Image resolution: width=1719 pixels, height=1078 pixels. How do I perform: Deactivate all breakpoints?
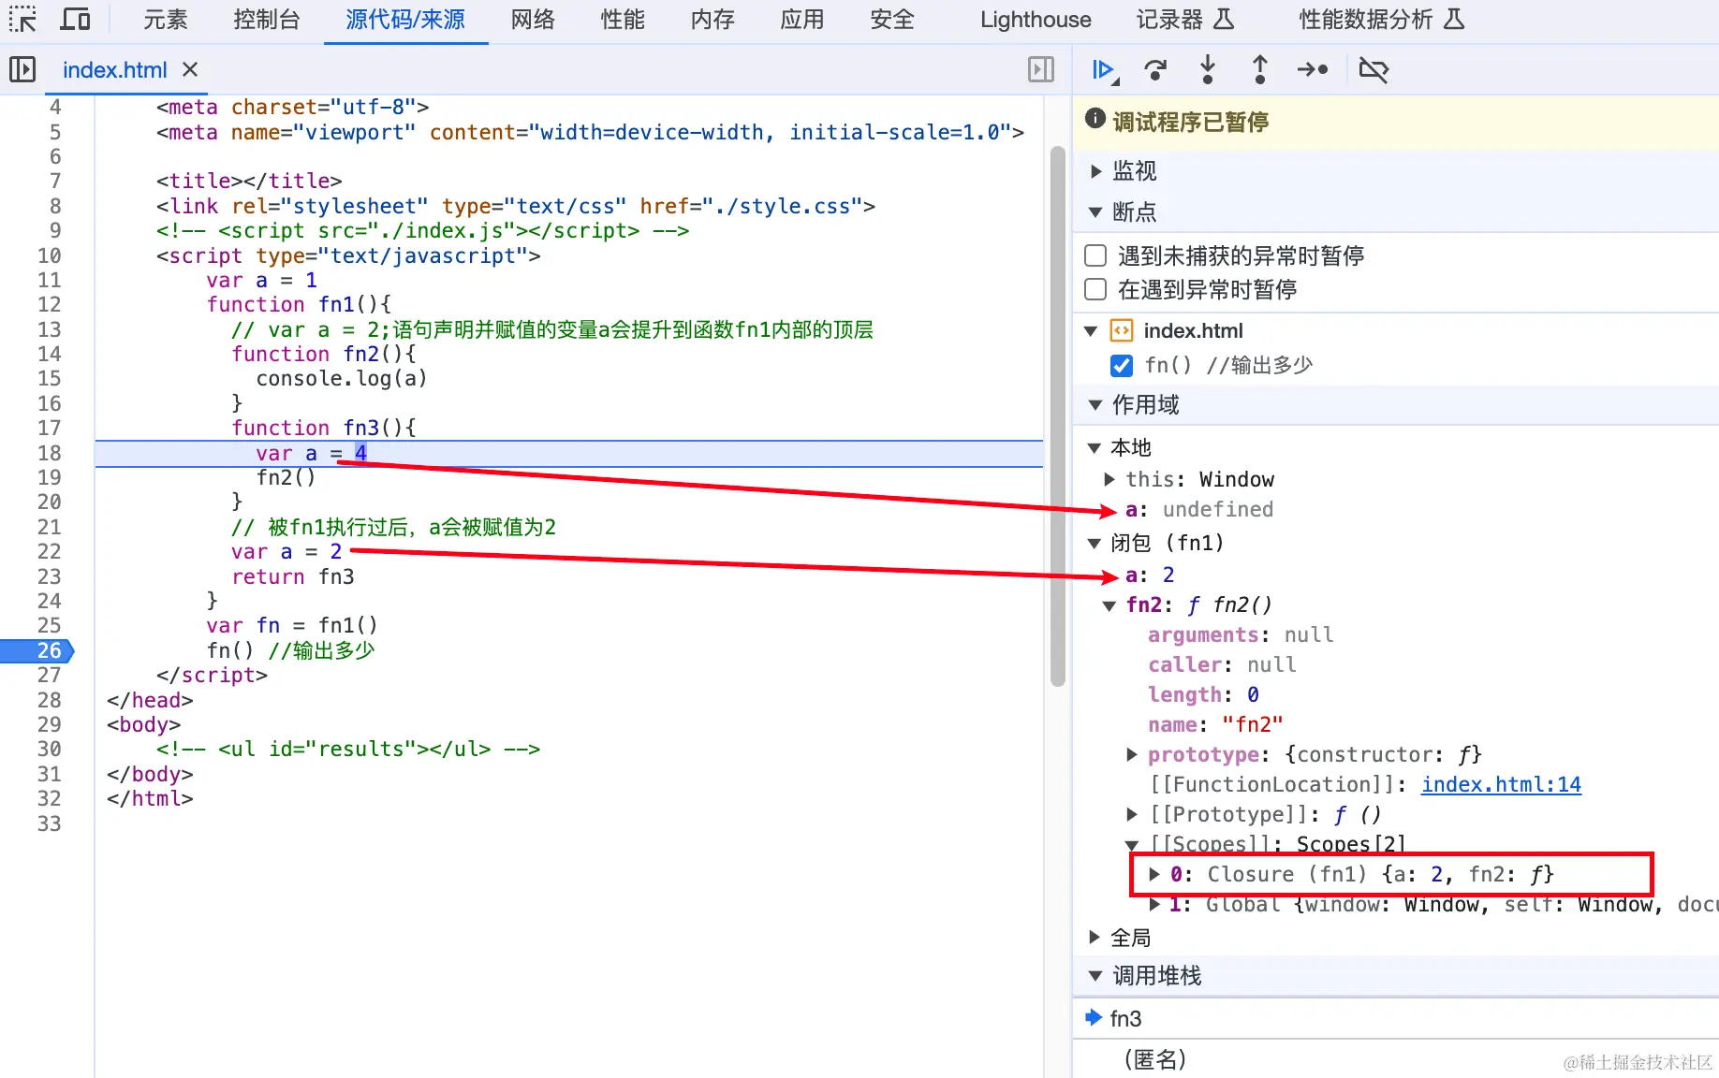pyautogui.click(x=1374, y=69)
